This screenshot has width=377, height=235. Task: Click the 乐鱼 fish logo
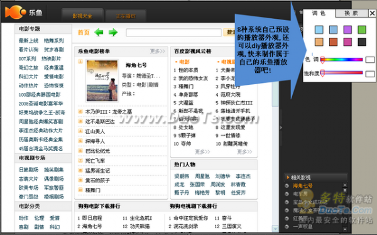[15, 12]
